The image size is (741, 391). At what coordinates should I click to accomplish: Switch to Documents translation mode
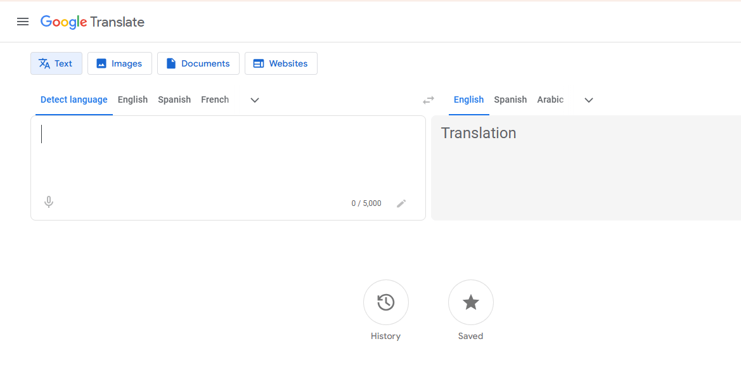click(198, 63)
